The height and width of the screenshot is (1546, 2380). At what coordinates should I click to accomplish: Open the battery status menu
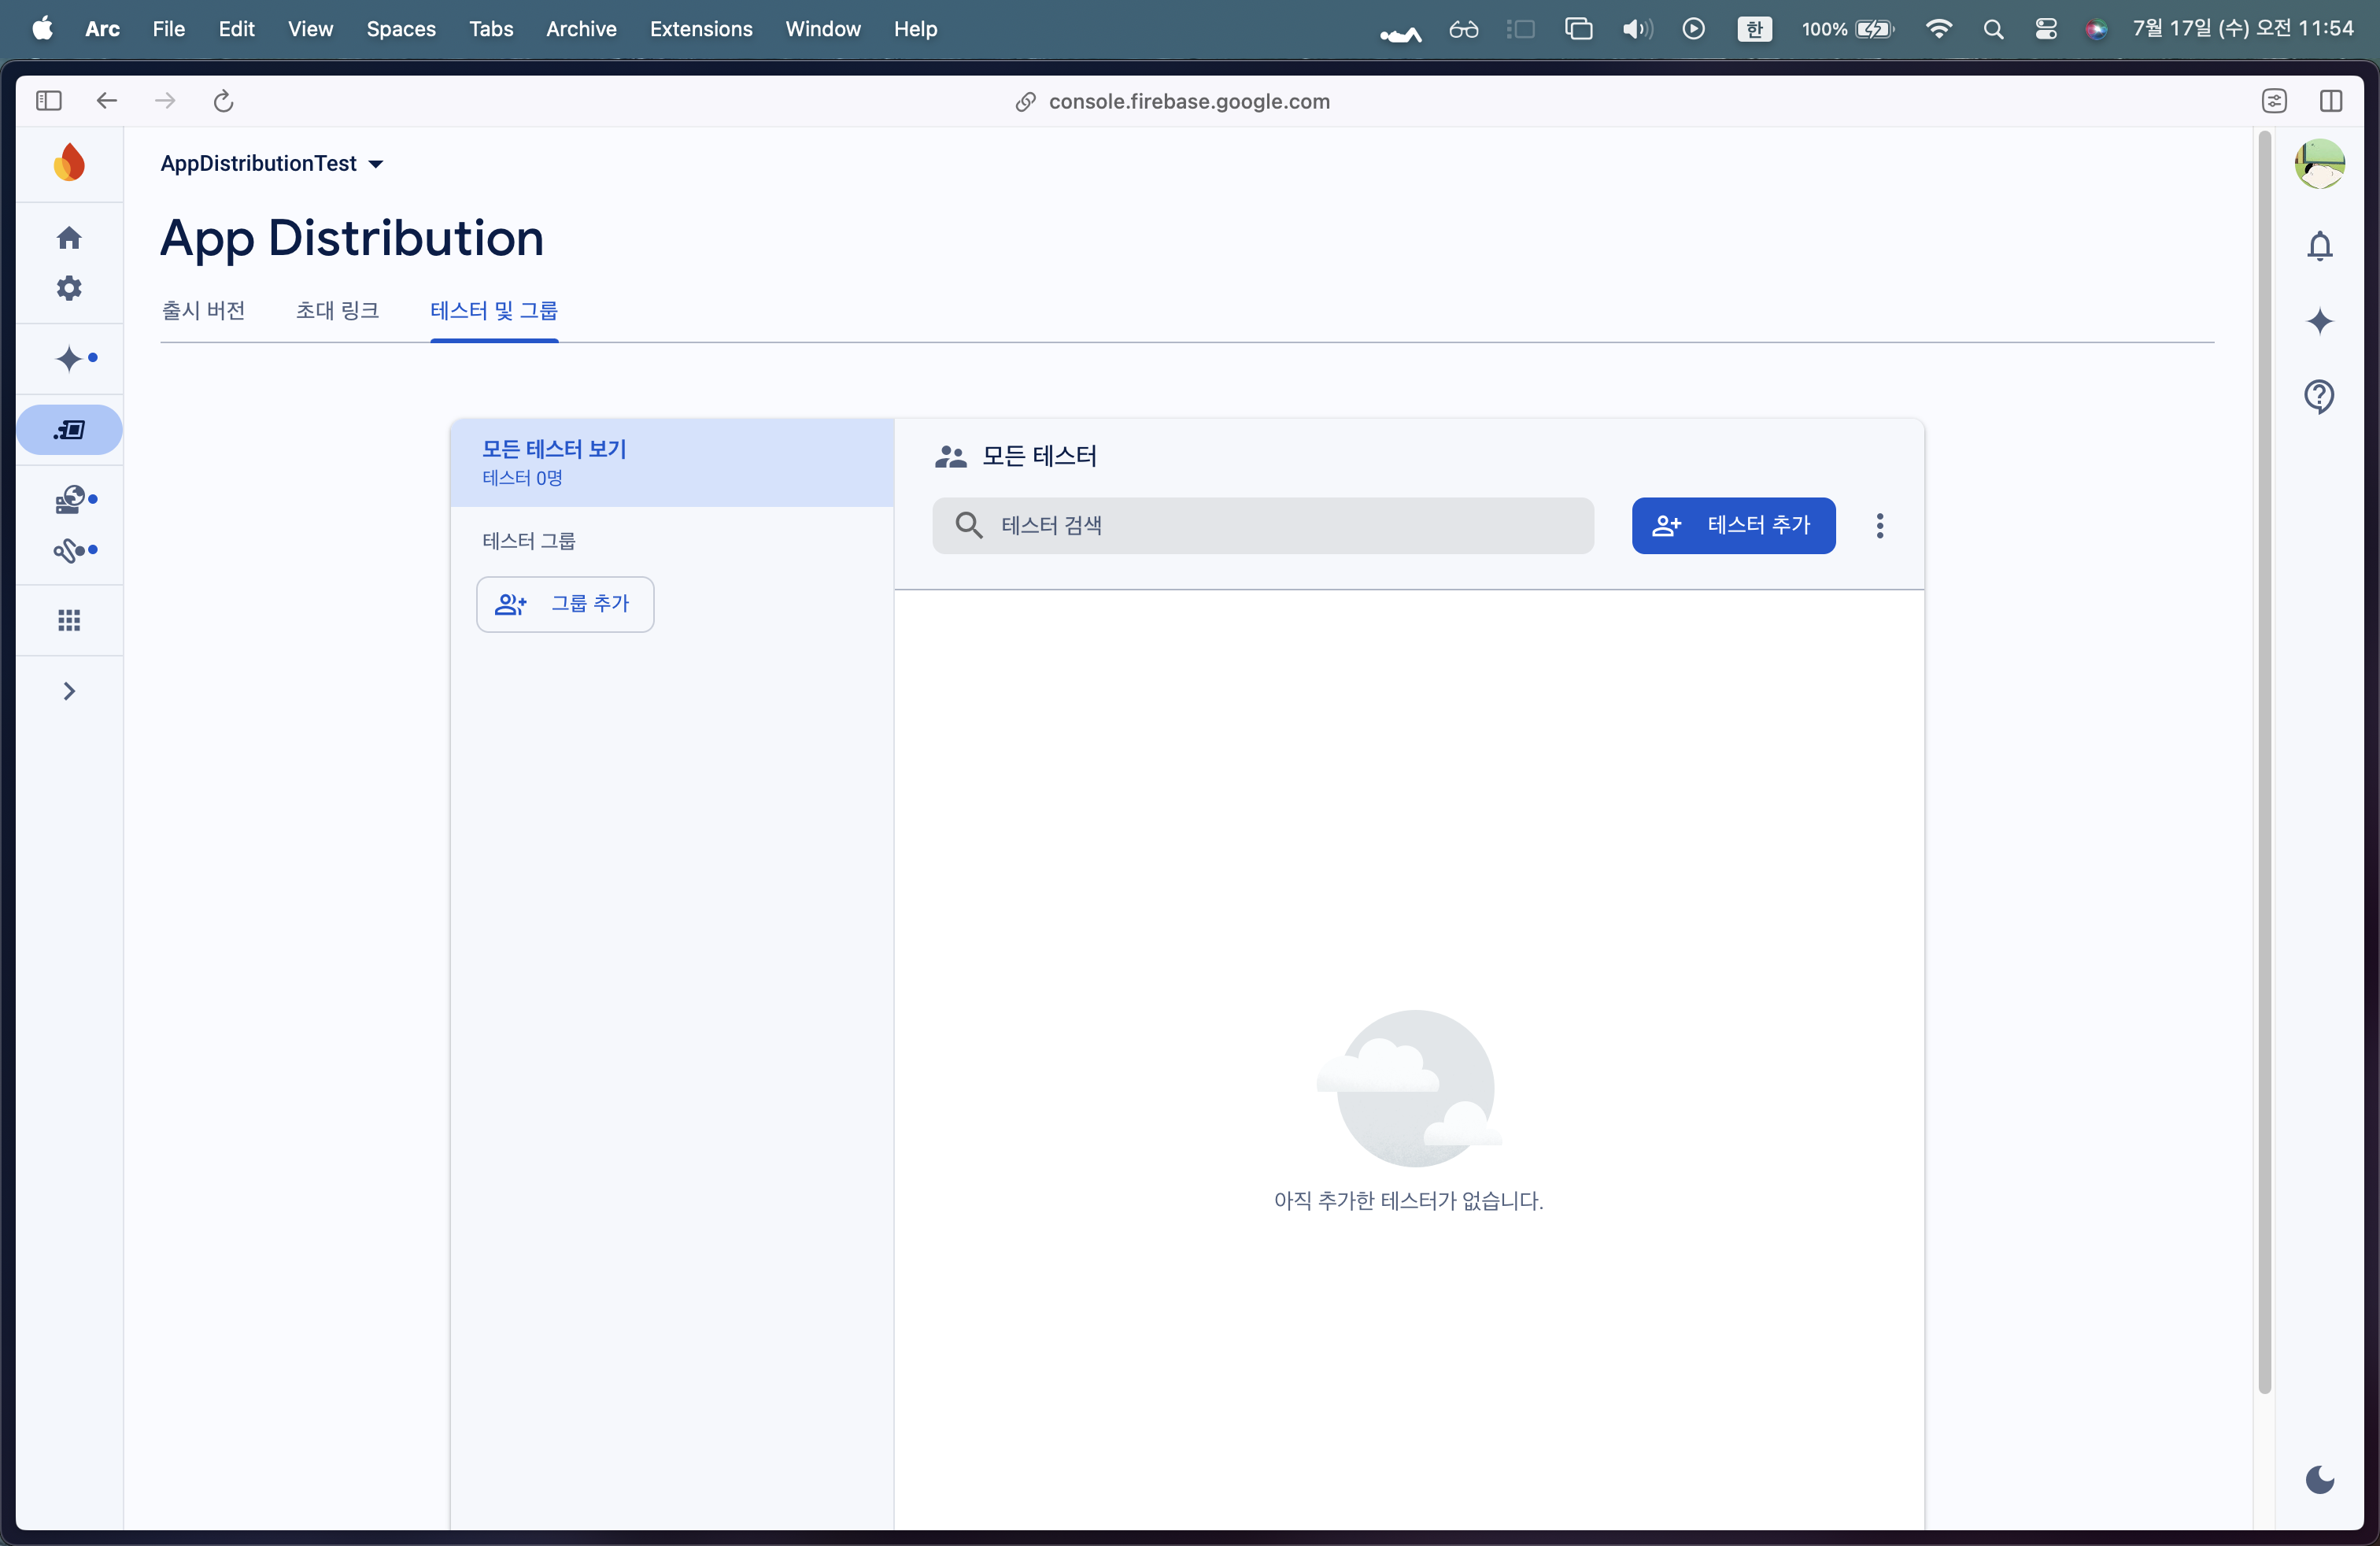coord(1848,29)
